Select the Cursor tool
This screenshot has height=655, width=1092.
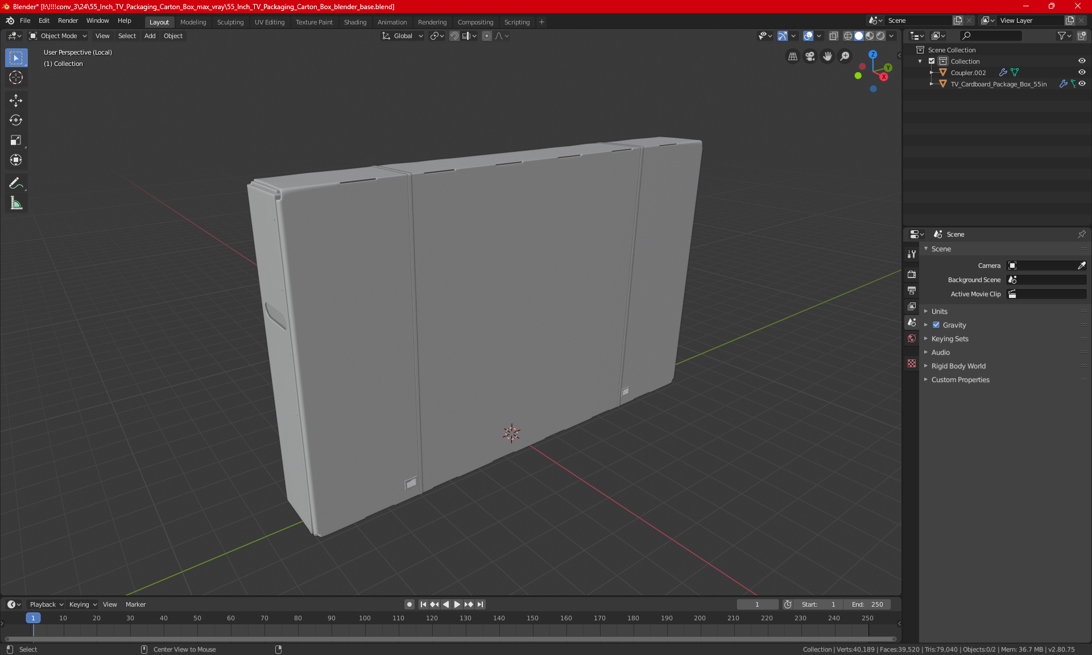click(16, 77)
